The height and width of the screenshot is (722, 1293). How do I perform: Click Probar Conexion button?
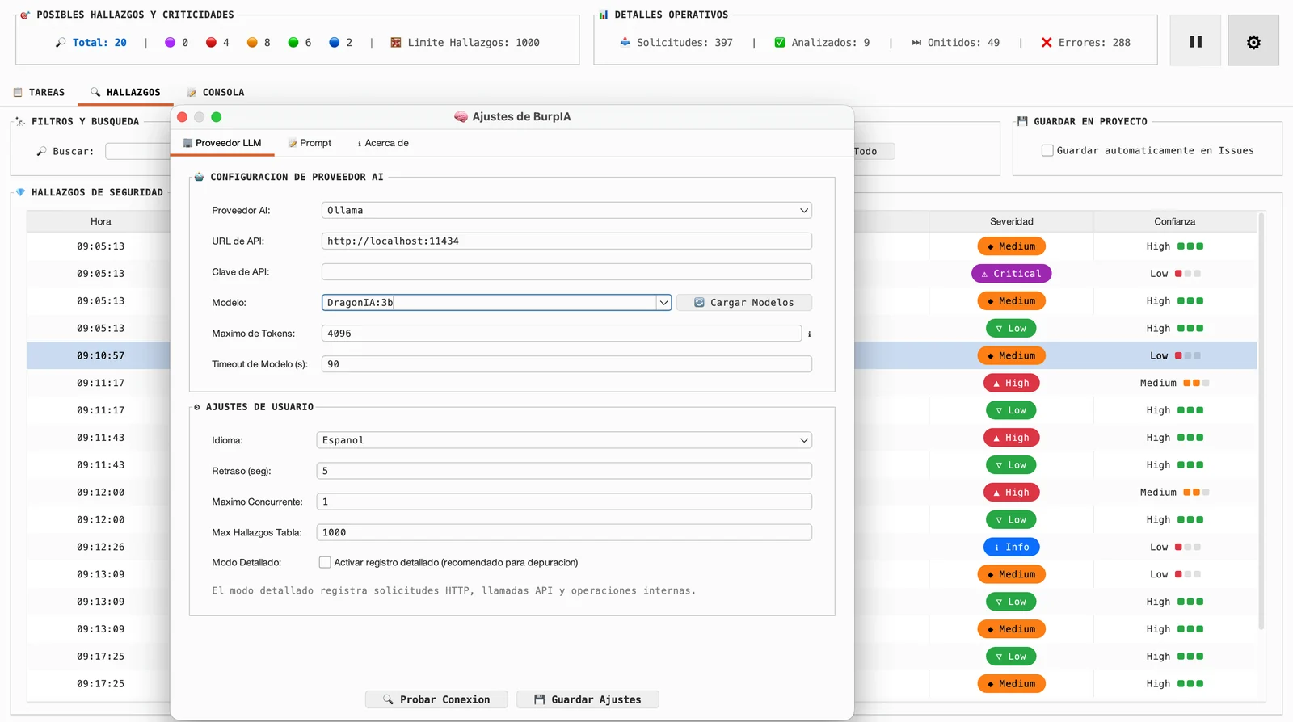[436, 699]
